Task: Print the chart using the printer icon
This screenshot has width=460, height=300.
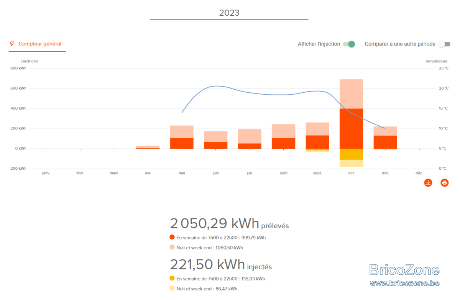Action: [445, 183]
